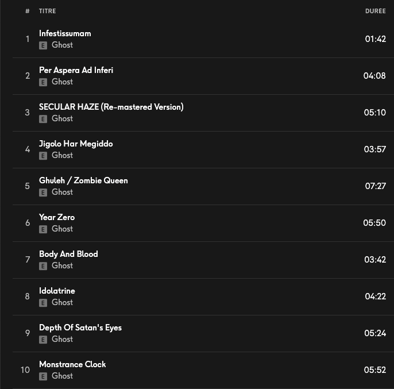Viewport: 394px width, 389px height.
Task: Click the 01:42 duration of Infestissumam
Action: tap(375, 39)
